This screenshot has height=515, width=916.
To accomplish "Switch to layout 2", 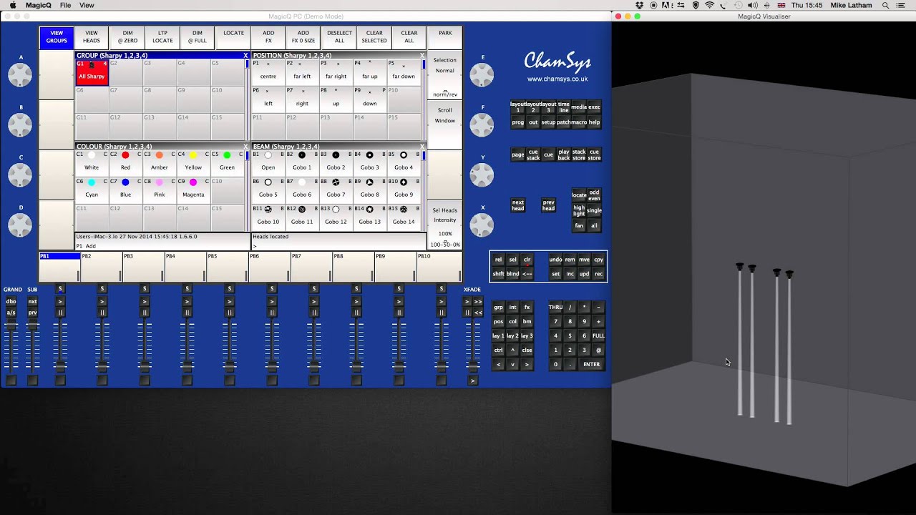I will tap(533, 107).
